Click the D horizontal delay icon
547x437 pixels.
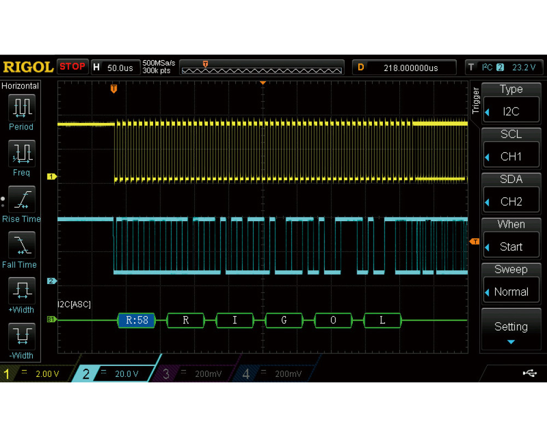361,67
